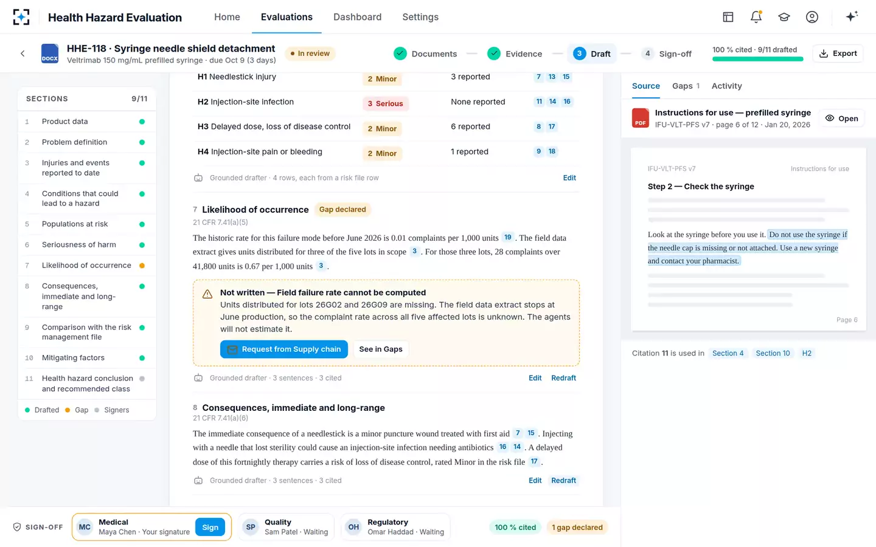Click the drafter bot icon under Consequences section
This screenshot has width=876, height=547.
click(198, 481)
